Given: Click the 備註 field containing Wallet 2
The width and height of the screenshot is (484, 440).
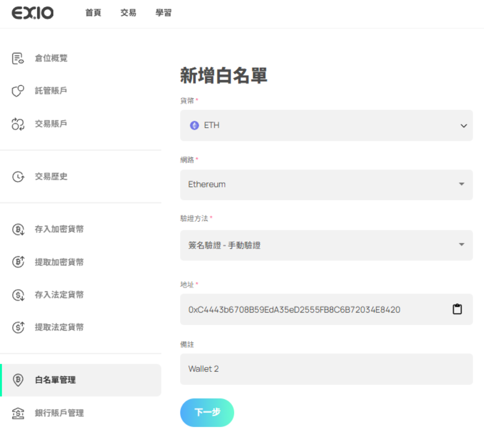Looking at the screenshot, I should [x=326, y=369].
